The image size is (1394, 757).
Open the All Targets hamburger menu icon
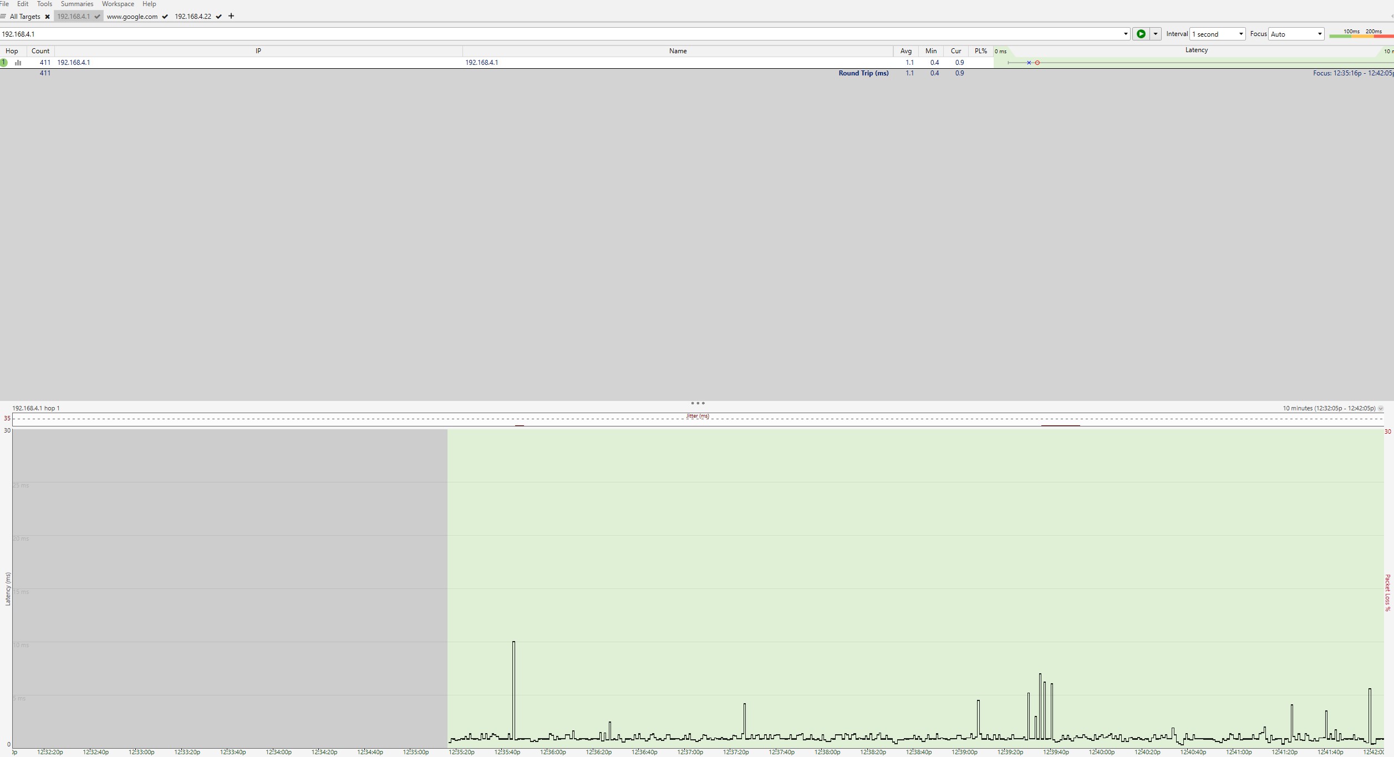[3, 16]
